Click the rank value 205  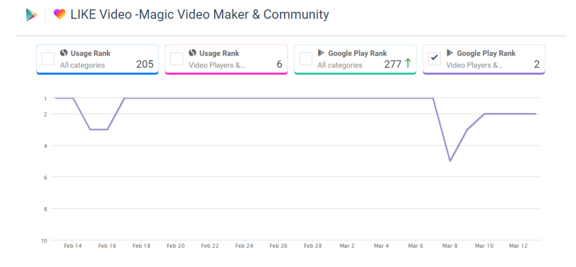pyautogui.click(x=145, y=64)
